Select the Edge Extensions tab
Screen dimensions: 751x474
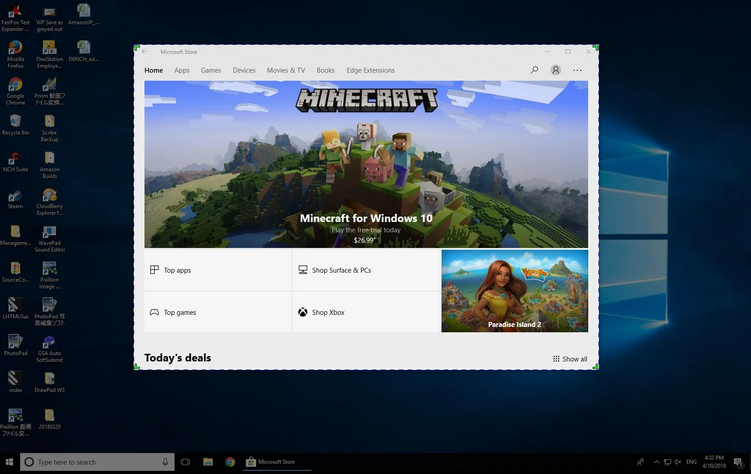click(x=371, y=70)
